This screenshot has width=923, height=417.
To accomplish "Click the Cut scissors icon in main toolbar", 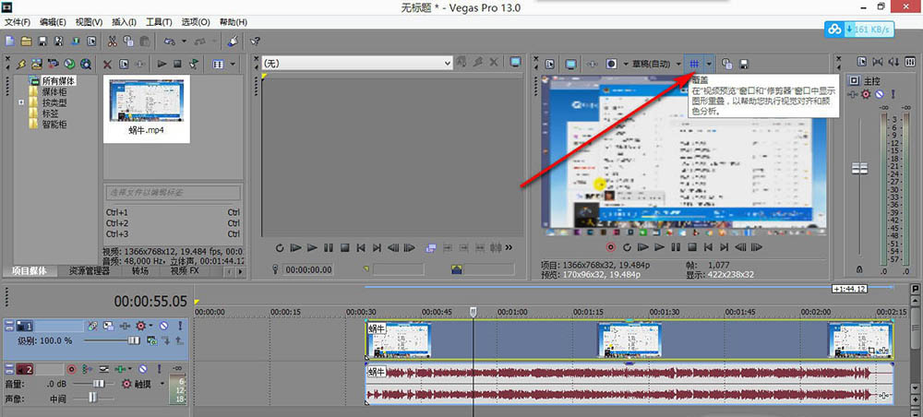I will point(112,41).
